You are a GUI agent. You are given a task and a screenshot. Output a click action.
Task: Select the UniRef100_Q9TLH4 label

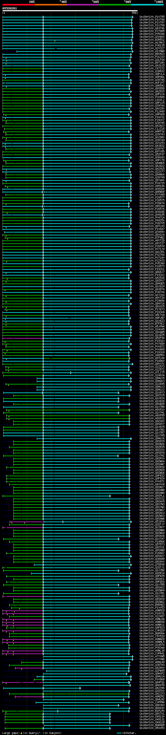click(x=152, y=358)
